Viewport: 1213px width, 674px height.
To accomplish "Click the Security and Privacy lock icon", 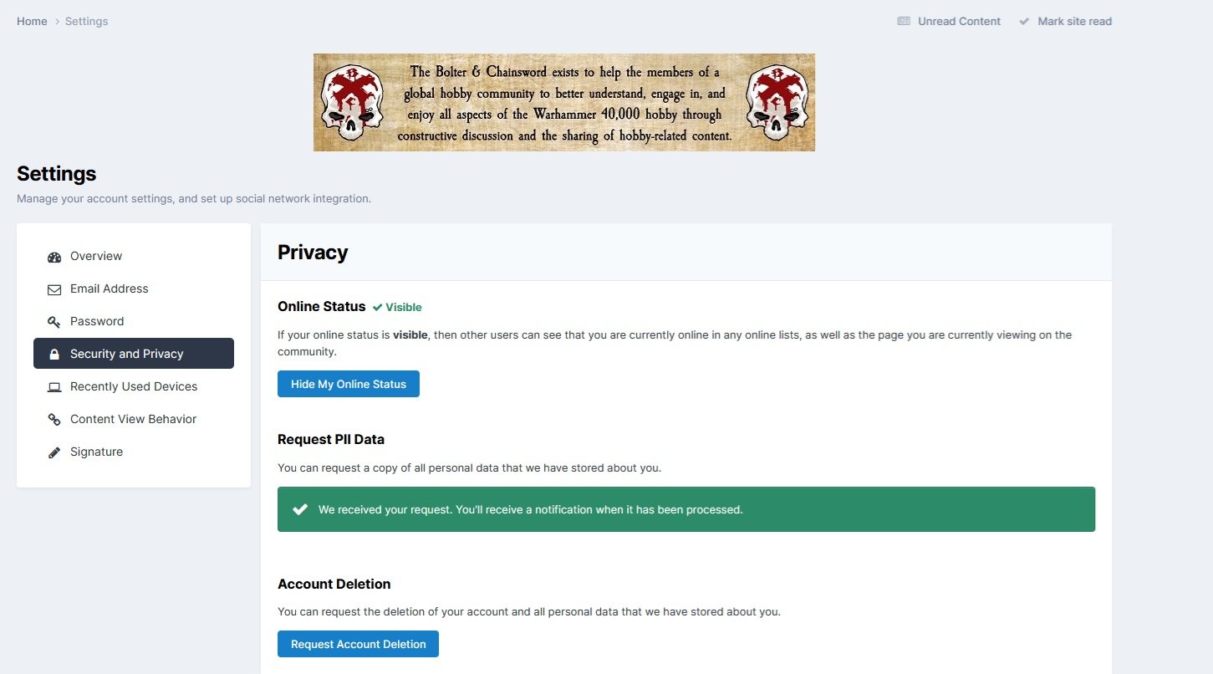I will [x=54, y=355].
